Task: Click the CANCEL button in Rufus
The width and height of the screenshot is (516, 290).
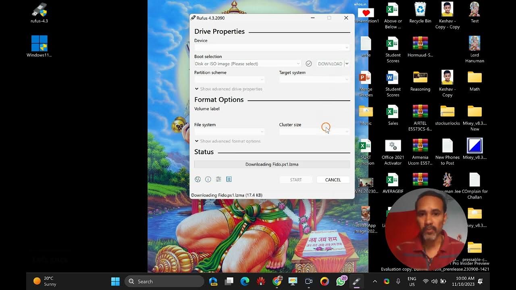Action: pyautogui.click(x=333, y=180)
